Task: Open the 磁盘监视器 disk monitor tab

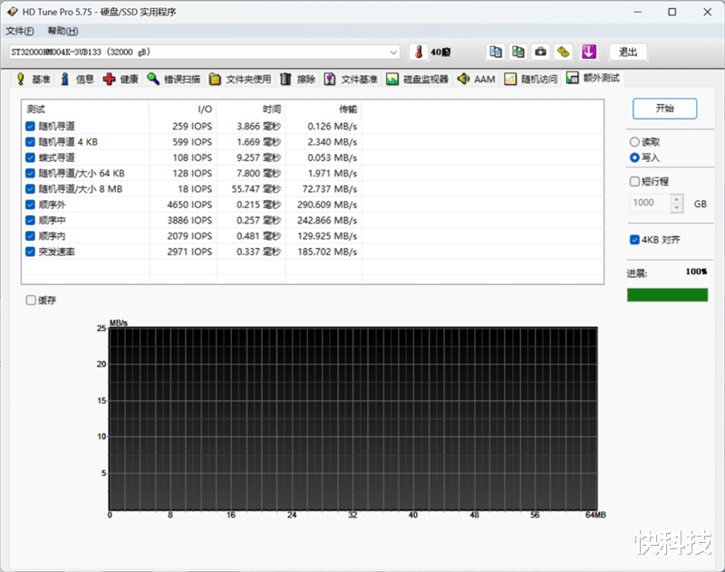Action: click(417, 79)
